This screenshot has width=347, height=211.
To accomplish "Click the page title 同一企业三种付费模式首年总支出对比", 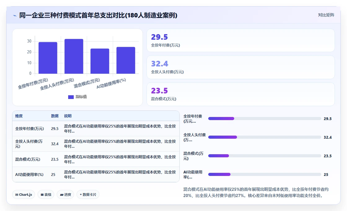I will click(x=98, y=15).
